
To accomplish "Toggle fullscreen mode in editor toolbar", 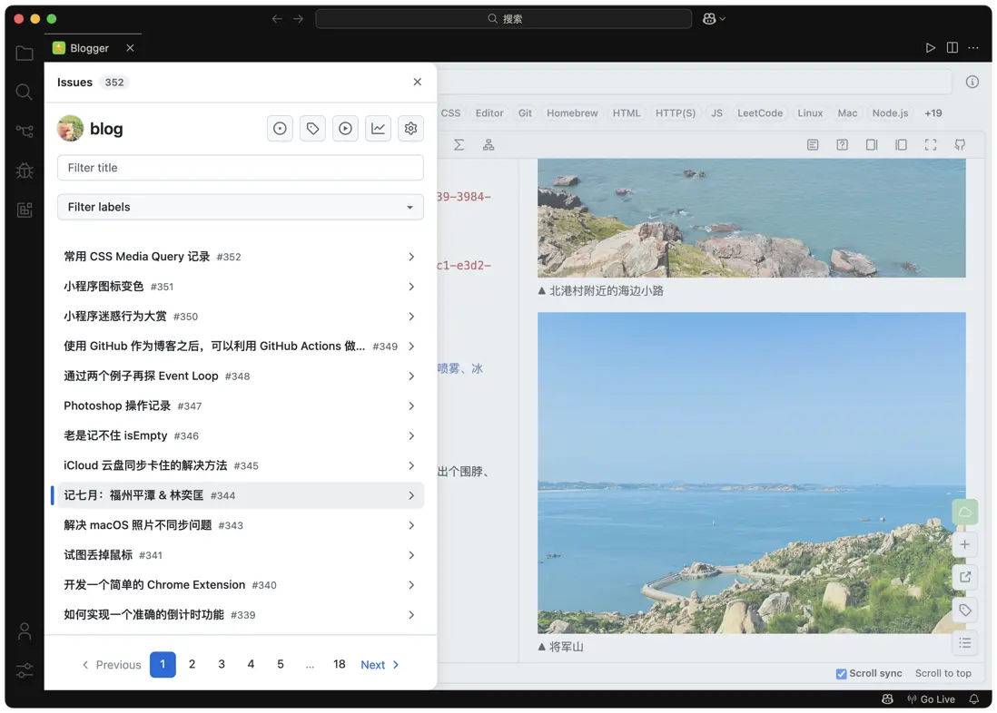I will point(931,145).
